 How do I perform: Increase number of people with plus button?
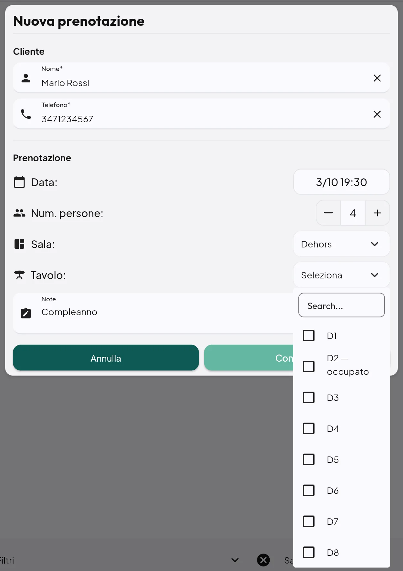(x=377, y=213)
